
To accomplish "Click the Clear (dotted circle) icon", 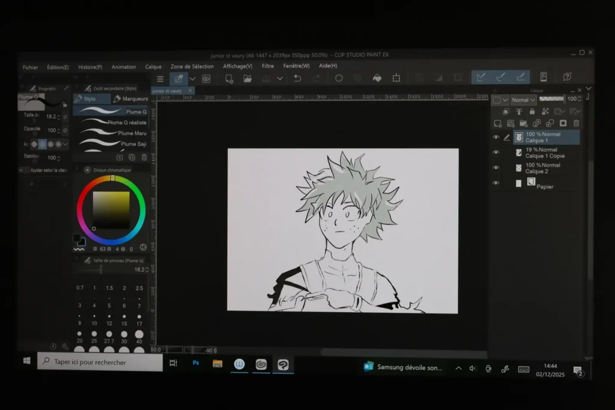I will point(339,78).
